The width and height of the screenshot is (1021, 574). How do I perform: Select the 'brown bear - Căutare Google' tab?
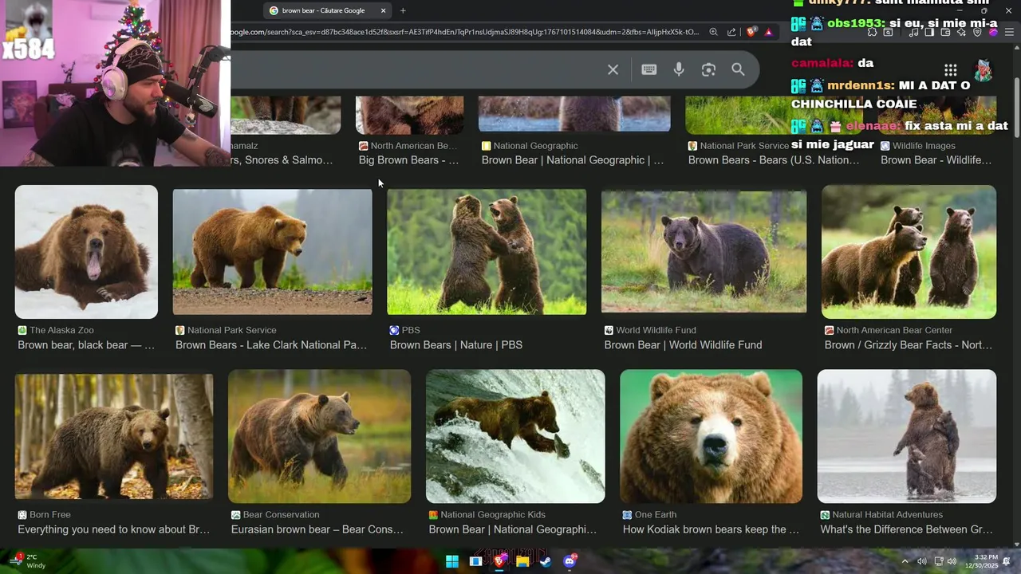(x=327, y=10)
